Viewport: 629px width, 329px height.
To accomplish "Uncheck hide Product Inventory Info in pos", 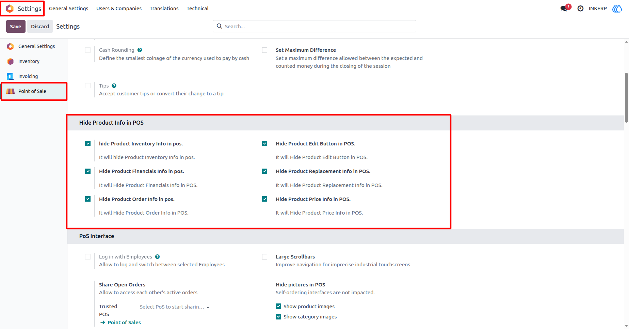I will 88,144.
